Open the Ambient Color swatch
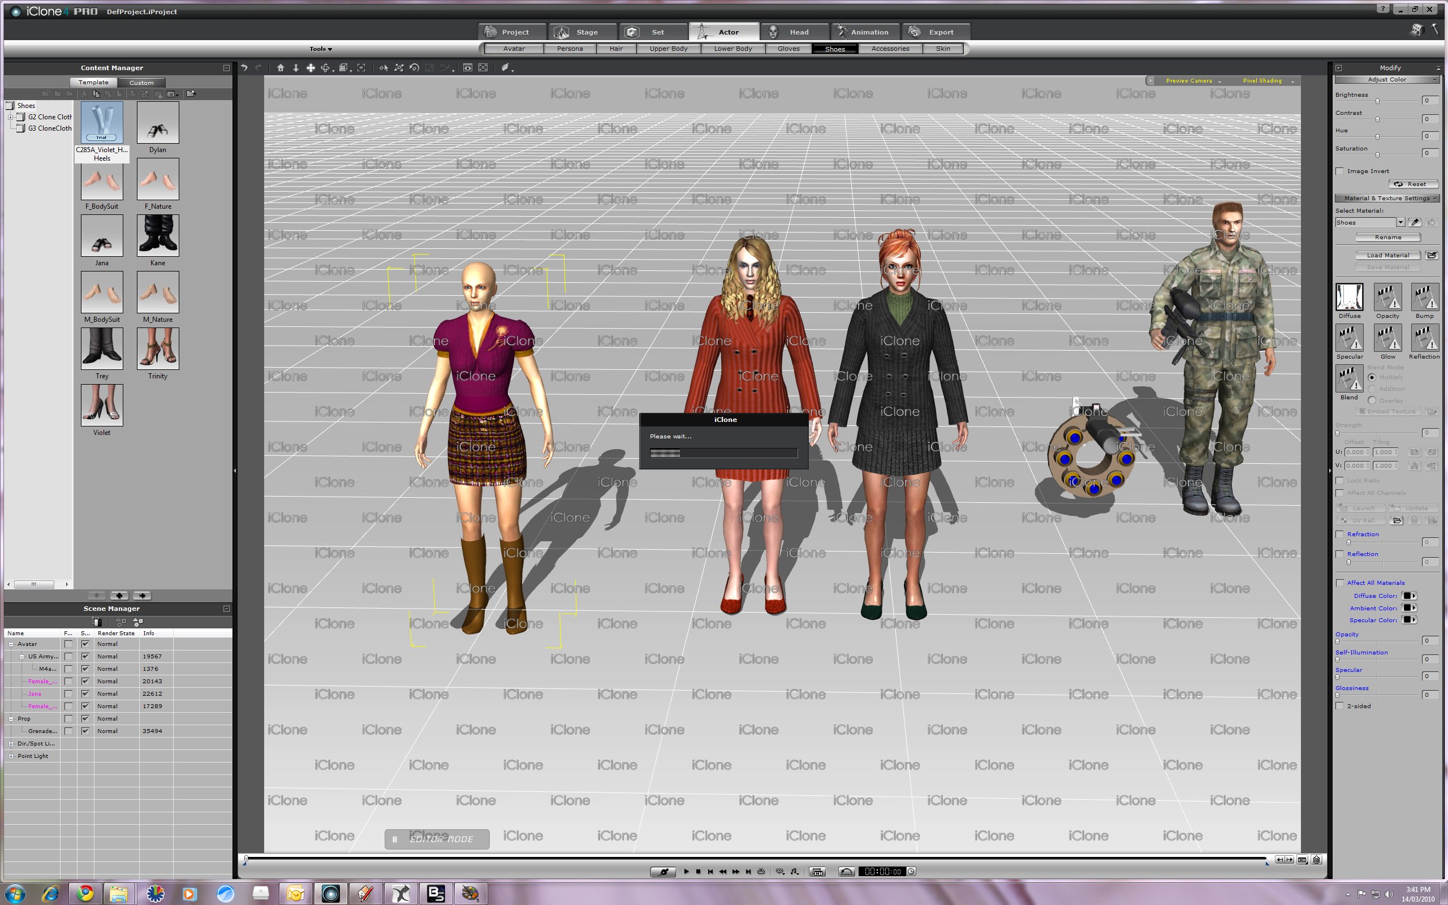 (1409, 608)
